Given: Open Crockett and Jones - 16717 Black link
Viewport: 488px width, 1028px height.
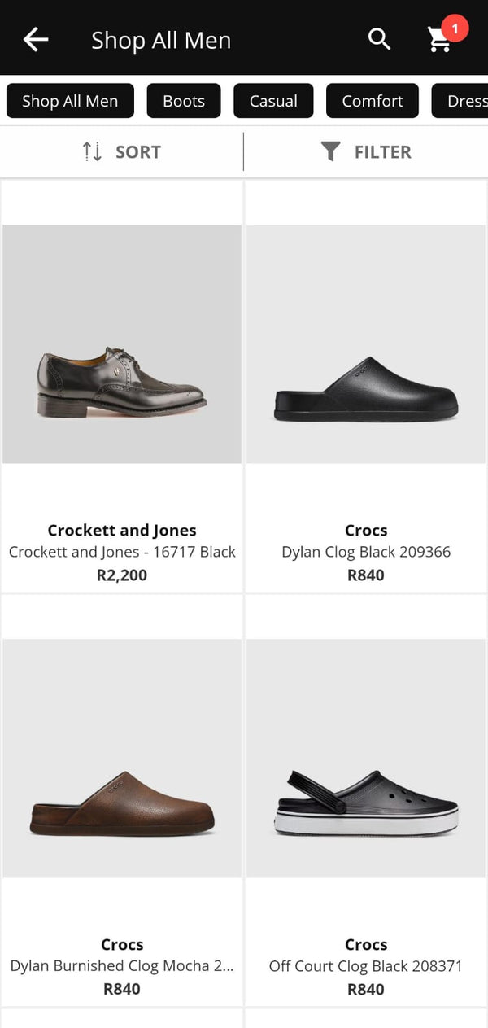Looking at the screenshot, I should pos(122,552).
